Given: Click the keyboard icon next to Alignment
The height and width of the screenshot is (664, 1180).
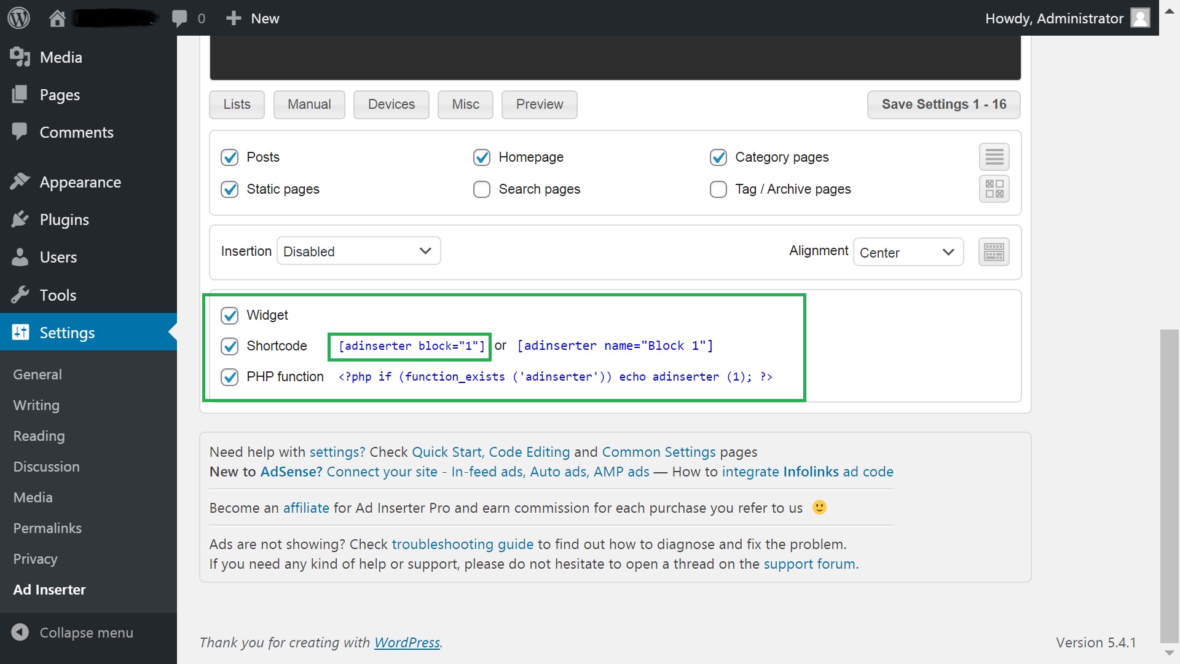Looking at the screenshot, I should click(994, 251).
